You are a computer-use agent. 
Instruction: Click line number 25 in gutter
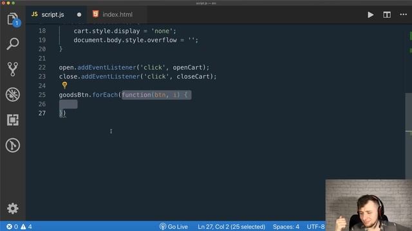click(x=42, y=95)
